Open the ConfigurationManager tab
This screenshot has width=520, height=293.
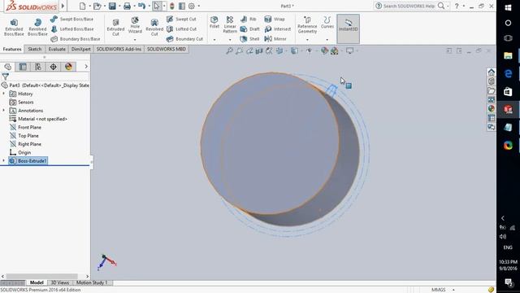tap(38, 67)
